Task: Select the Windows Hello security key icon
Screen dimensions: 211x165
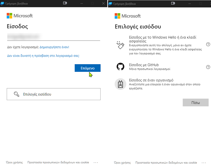Action: pos(120,45)
